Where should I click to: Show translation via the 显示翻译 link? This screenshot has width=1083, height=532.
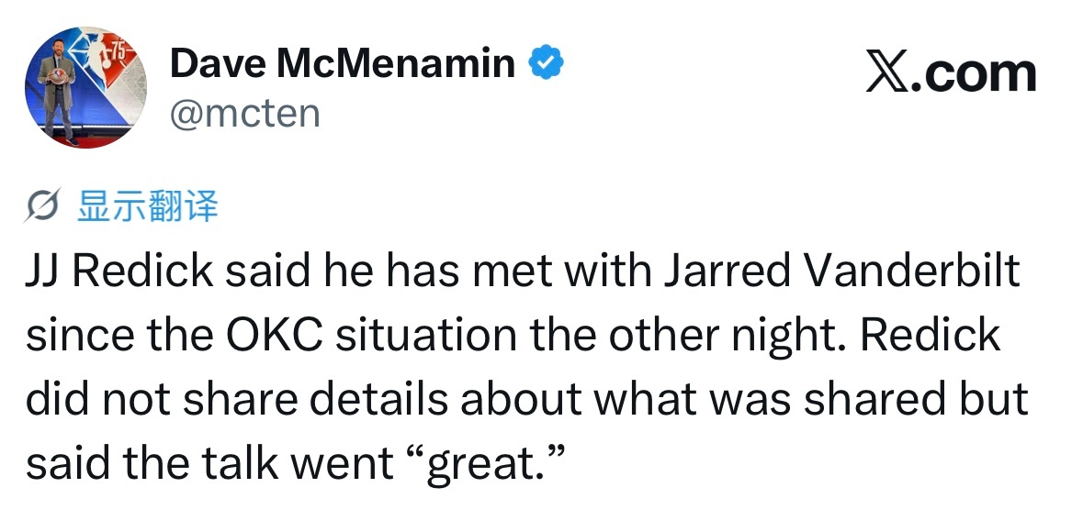[x=147, y=207]
